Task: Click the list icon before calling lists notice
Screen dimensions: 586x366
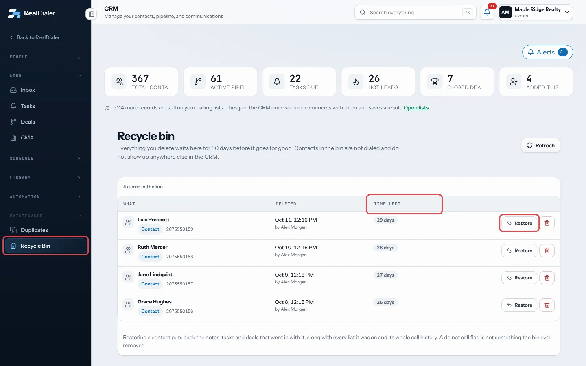Action: click(107, 108)
